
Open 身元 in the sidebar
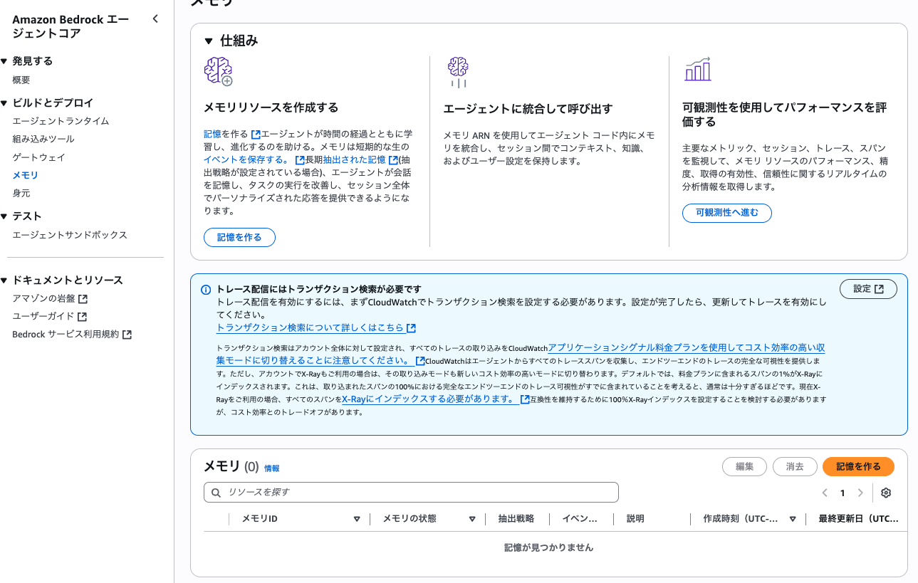(21, 193)
